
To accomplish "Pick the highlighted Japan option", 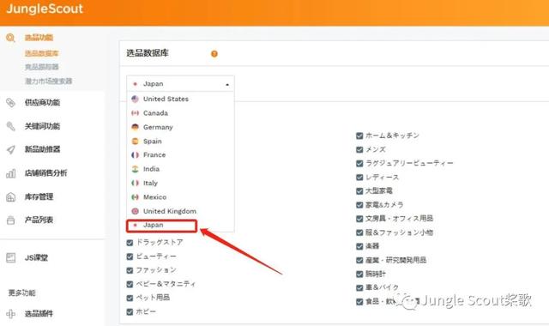I will (x=161, y=225).
